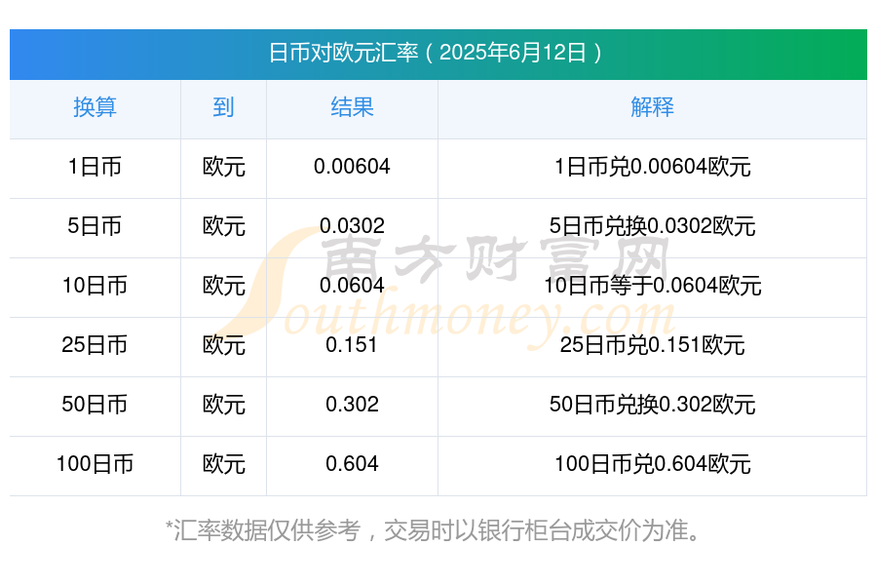
Task: Click the 解释 column header
Action: click(652, 107)
